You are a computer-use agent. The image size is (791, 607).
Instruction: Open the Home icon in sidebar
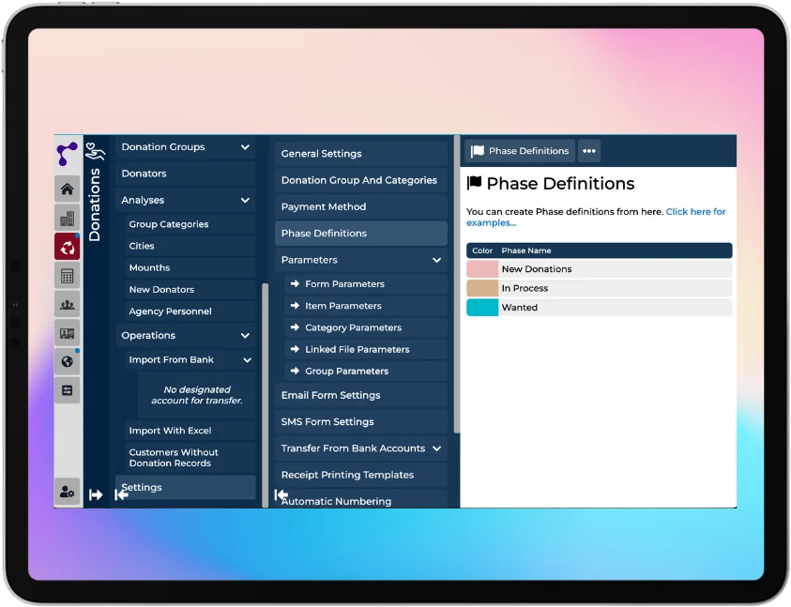pyautogui.click(x=67, y=190)
